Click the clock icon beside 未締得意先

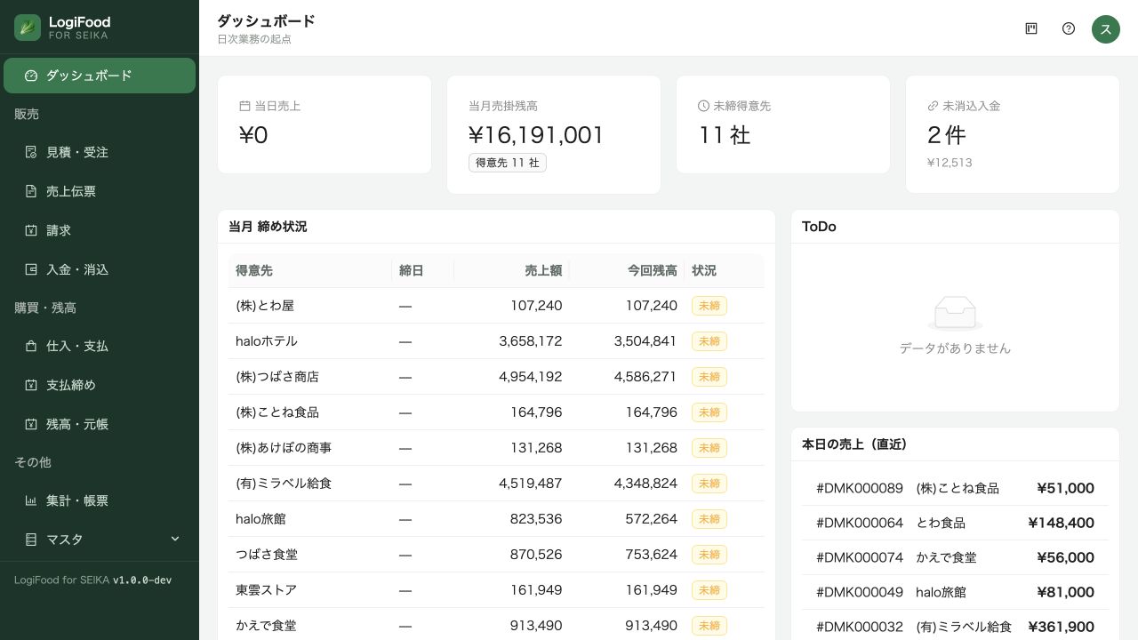(703, 106)
